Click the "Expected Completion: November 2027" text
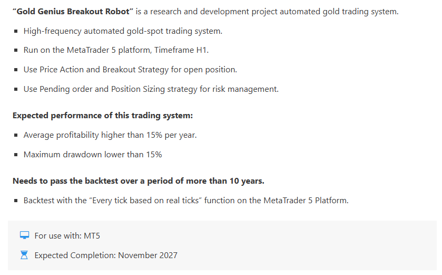This screenshot has height=275, width=442. click(106, 255)
